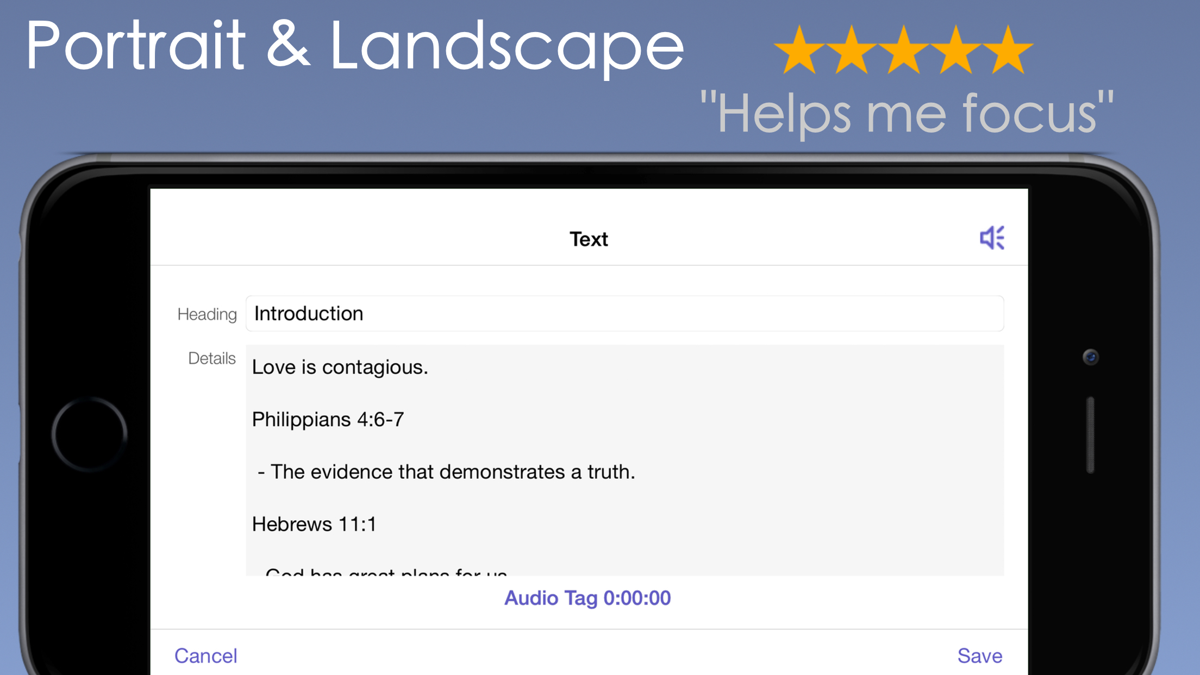Click the Heading field label

tap(207, 314)
